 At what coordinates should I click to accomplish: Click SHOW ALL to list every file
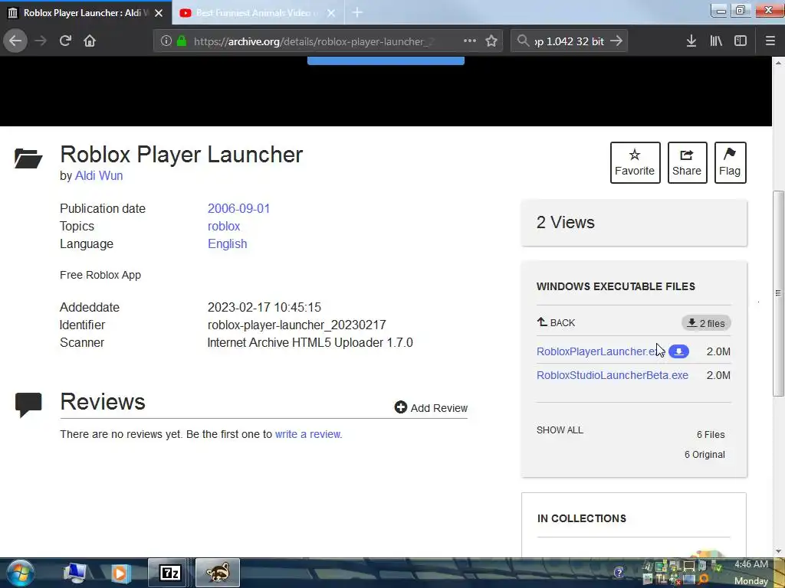tap(560, 430)
